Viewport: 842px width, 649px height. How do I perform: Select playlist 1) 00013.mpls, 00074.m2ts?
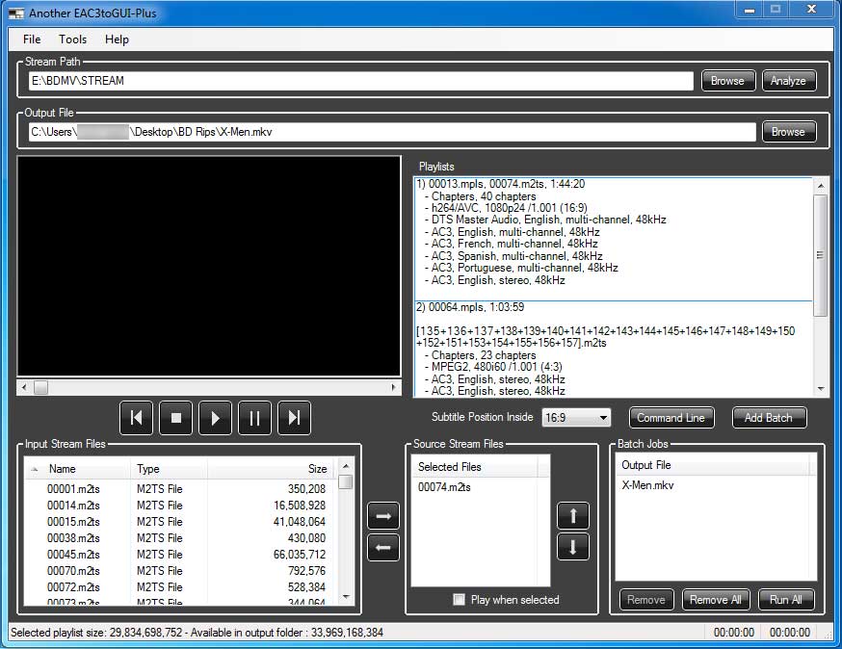pos(614,239)
